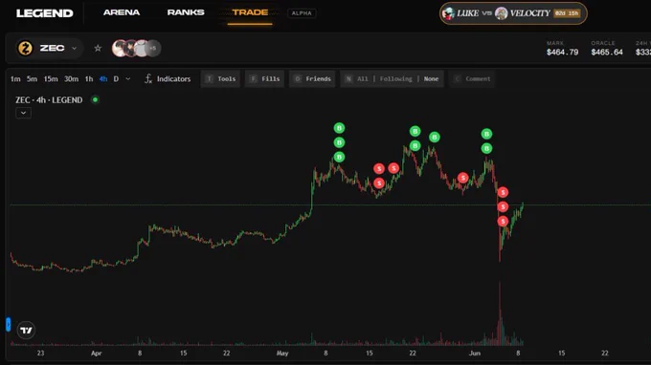
Task: Expand the blue left side panel handle
Action: [x=8, y=325]
